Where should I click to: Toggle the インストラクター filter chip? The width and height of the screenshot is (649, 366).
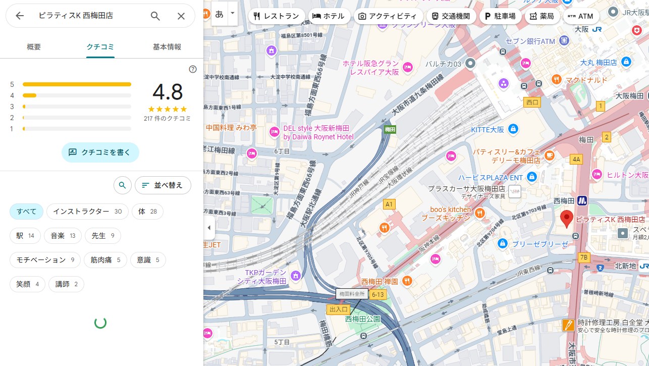pos(87,212)
